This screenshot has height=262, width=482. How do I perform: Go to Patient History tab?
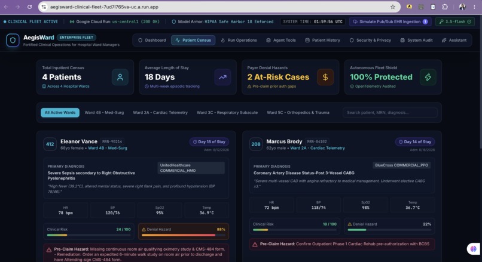tap(322, 40)
